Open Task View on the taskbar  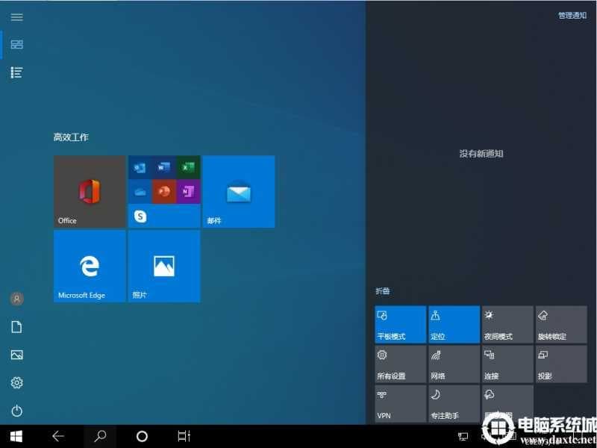[184, 436]
